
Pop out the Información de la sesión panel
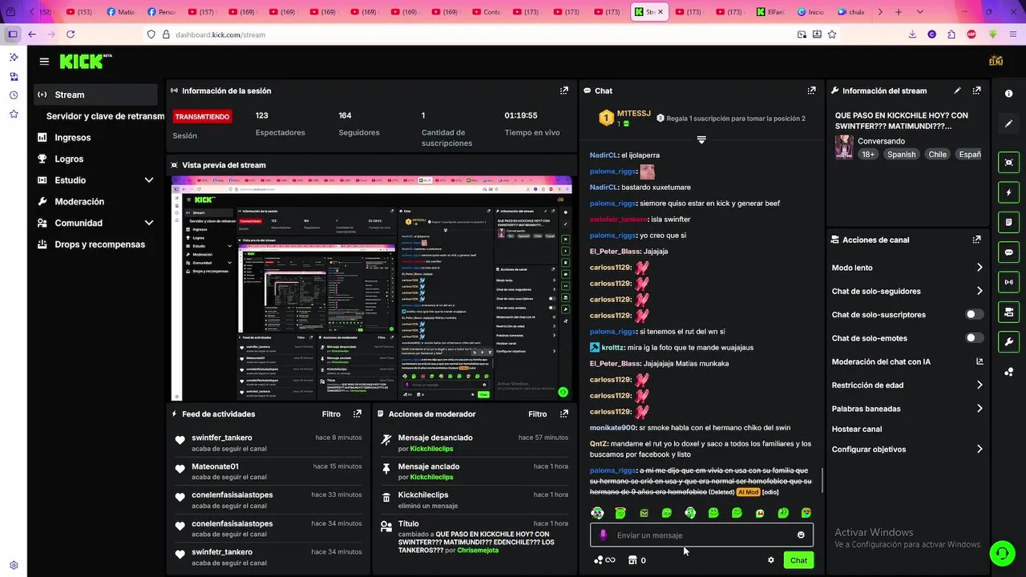coord(564,91)
